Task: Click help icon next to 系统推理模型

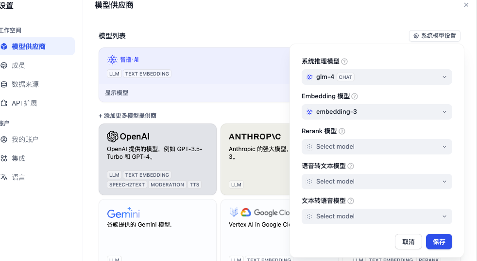Action: click(x=344, y=61)
